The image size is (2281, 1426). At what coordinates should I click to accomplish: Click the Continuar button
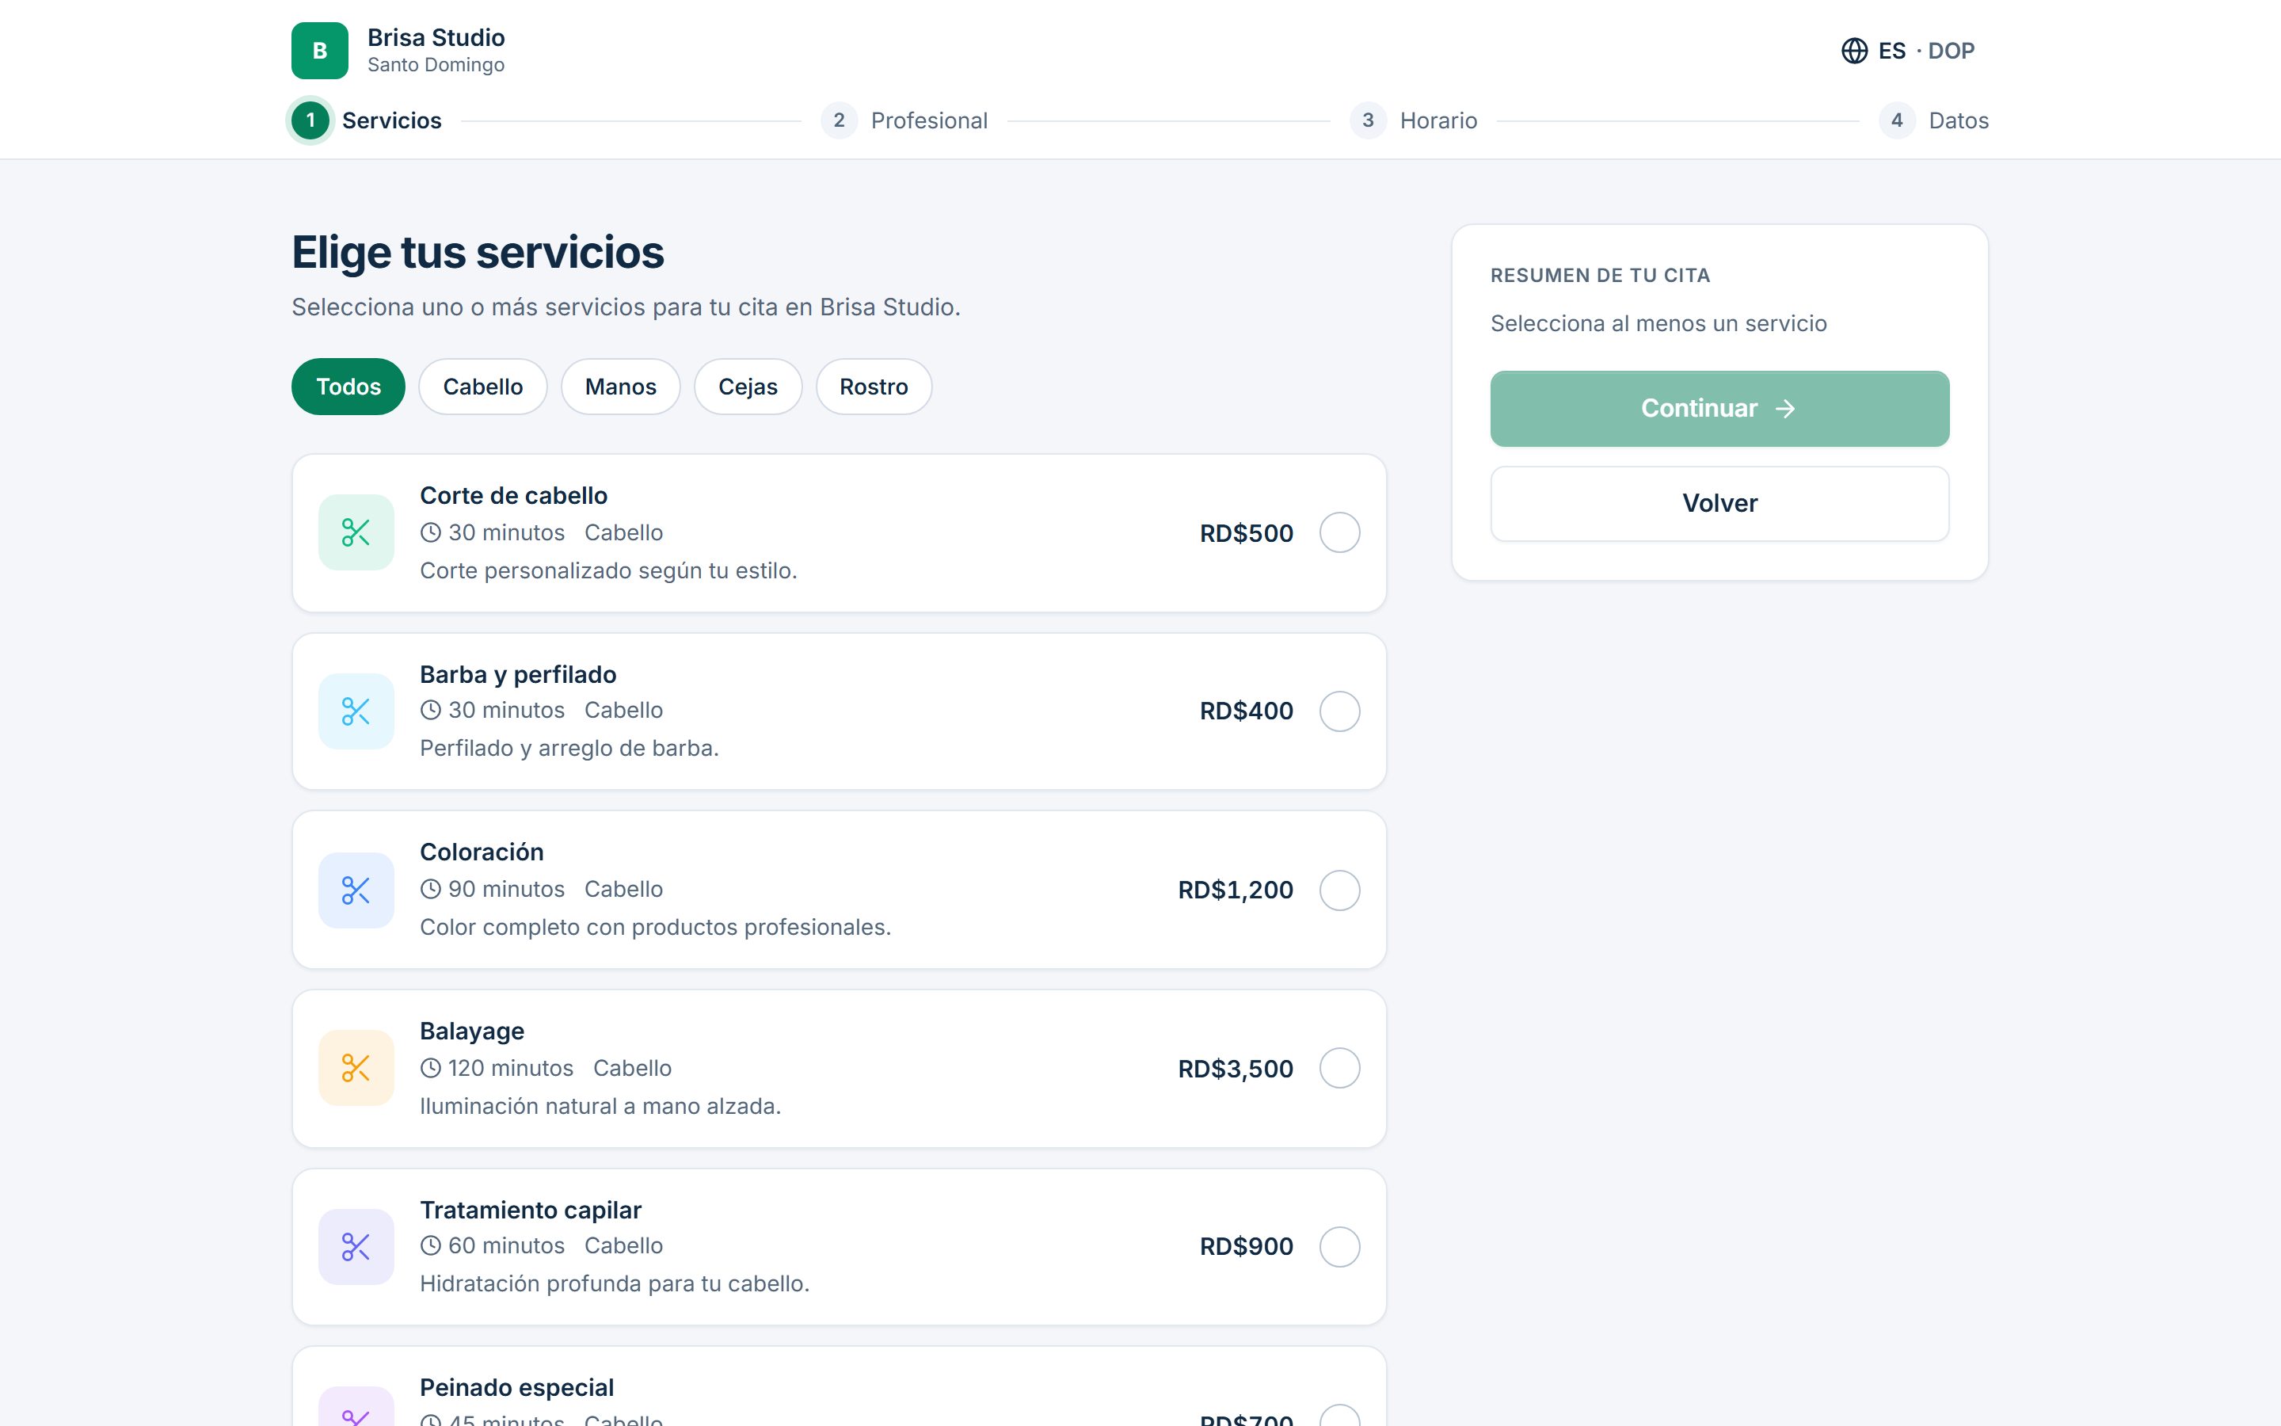coord(1719,408)
